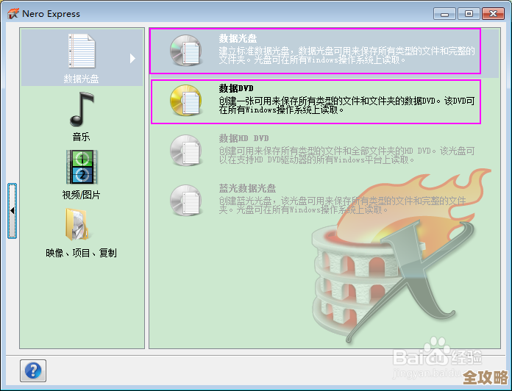Open the blue question mark help button
Screen dimensions: 512x391
pos(33,369)
